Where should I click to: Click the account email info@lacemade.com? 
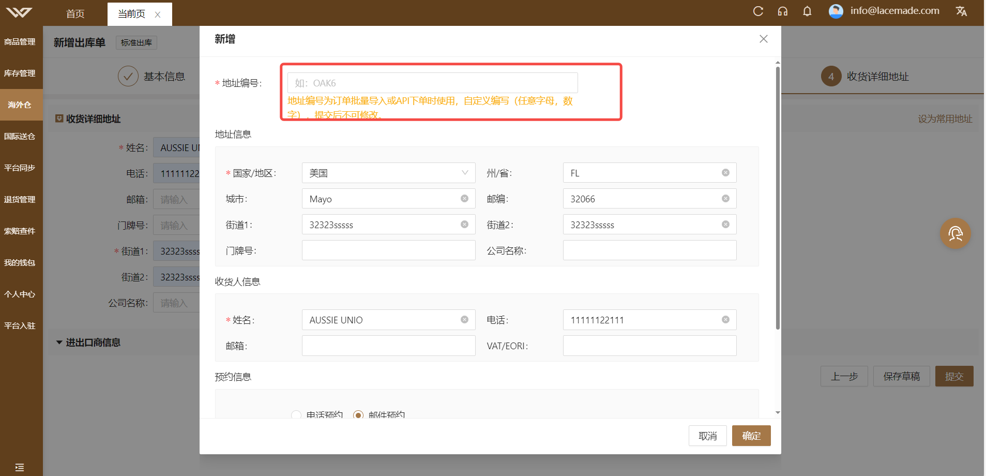pyautogui.click(x=895, y=11)
